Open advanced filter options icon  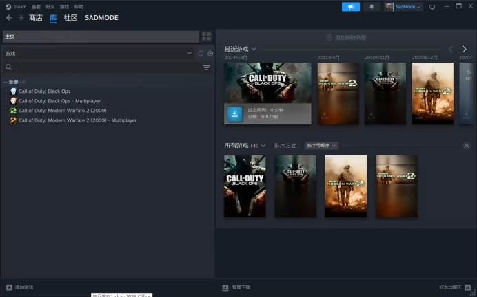206,67
